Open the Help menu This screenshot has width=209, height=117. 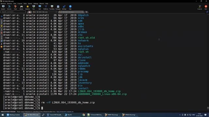(x=47, y=4)
